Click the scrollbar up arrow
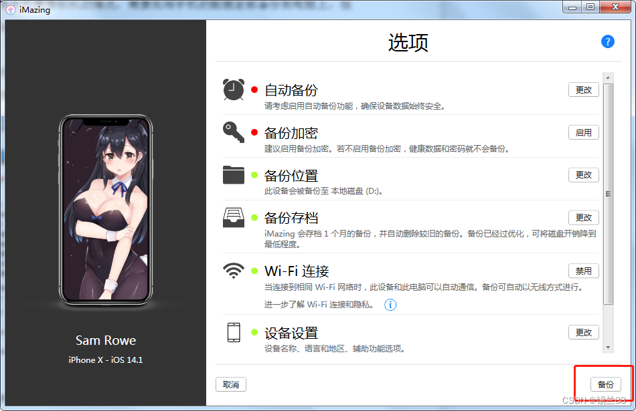Image resolution: width=636 pixels, height=411 pixels. pos(608,78)
